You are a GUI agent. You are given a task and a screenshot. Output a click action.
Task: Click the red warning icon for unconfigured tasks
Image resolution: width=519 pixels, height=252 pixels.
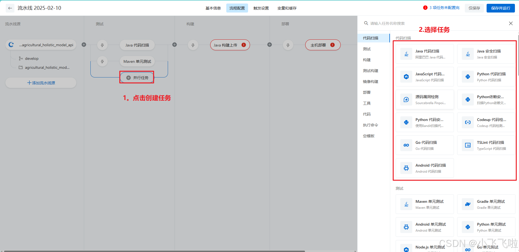click(x=425, y=8)
